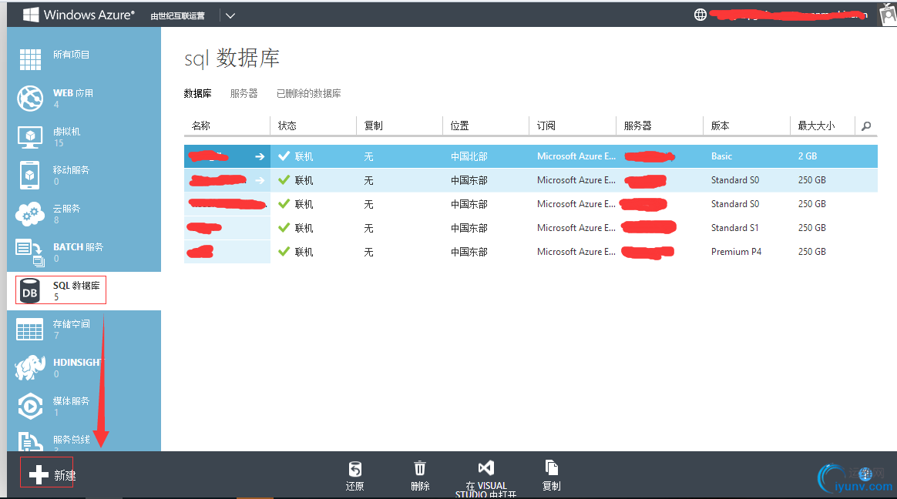Expand the chevron dropdown beside 由世纪互联运营
The height and width of the screenshot is (499, 897).
coord(230,15)
